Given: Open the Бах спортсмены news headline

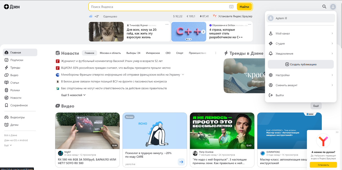Looking at the screenshot, I should (x=114, y=88).
